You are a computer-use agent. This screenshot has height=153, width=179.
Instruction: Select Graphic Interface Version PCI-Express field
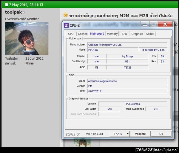click(133, 104)
